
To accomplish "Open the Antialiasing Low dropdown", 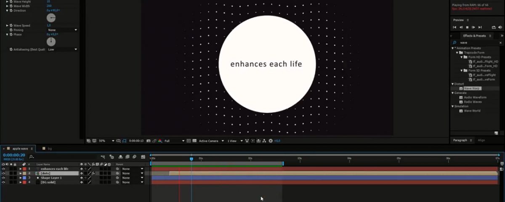I will tap(62, 49).
